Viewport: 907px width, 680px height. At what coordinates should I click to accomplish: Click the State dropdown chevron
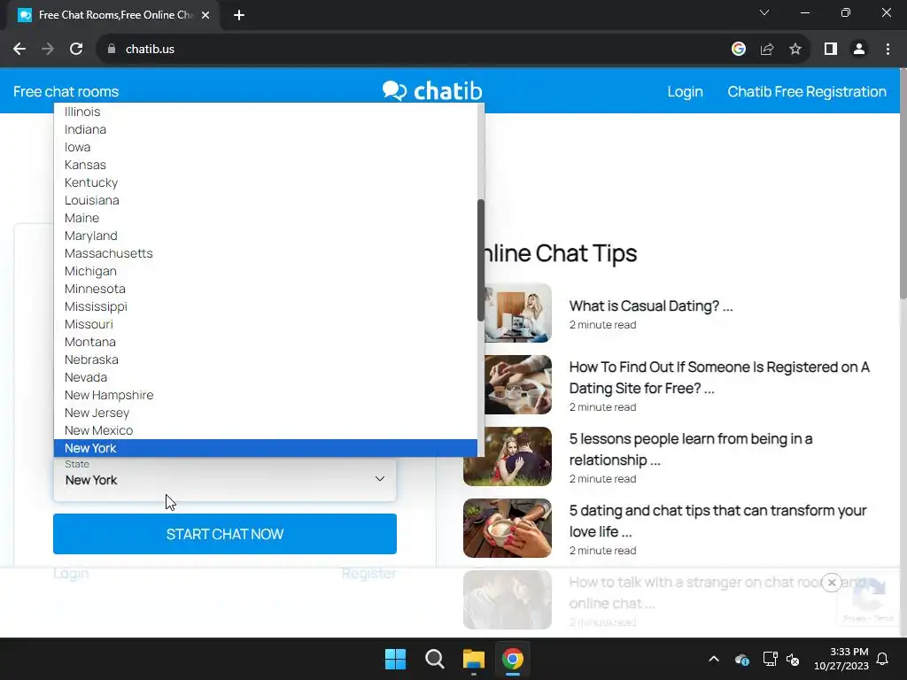[379, 479]
